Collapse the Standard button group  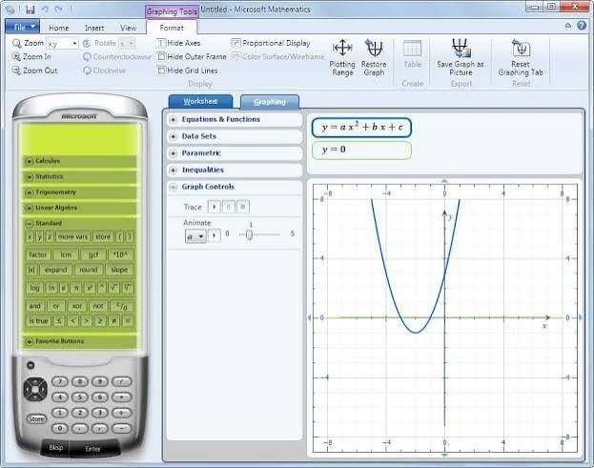[x=29, y=224]
